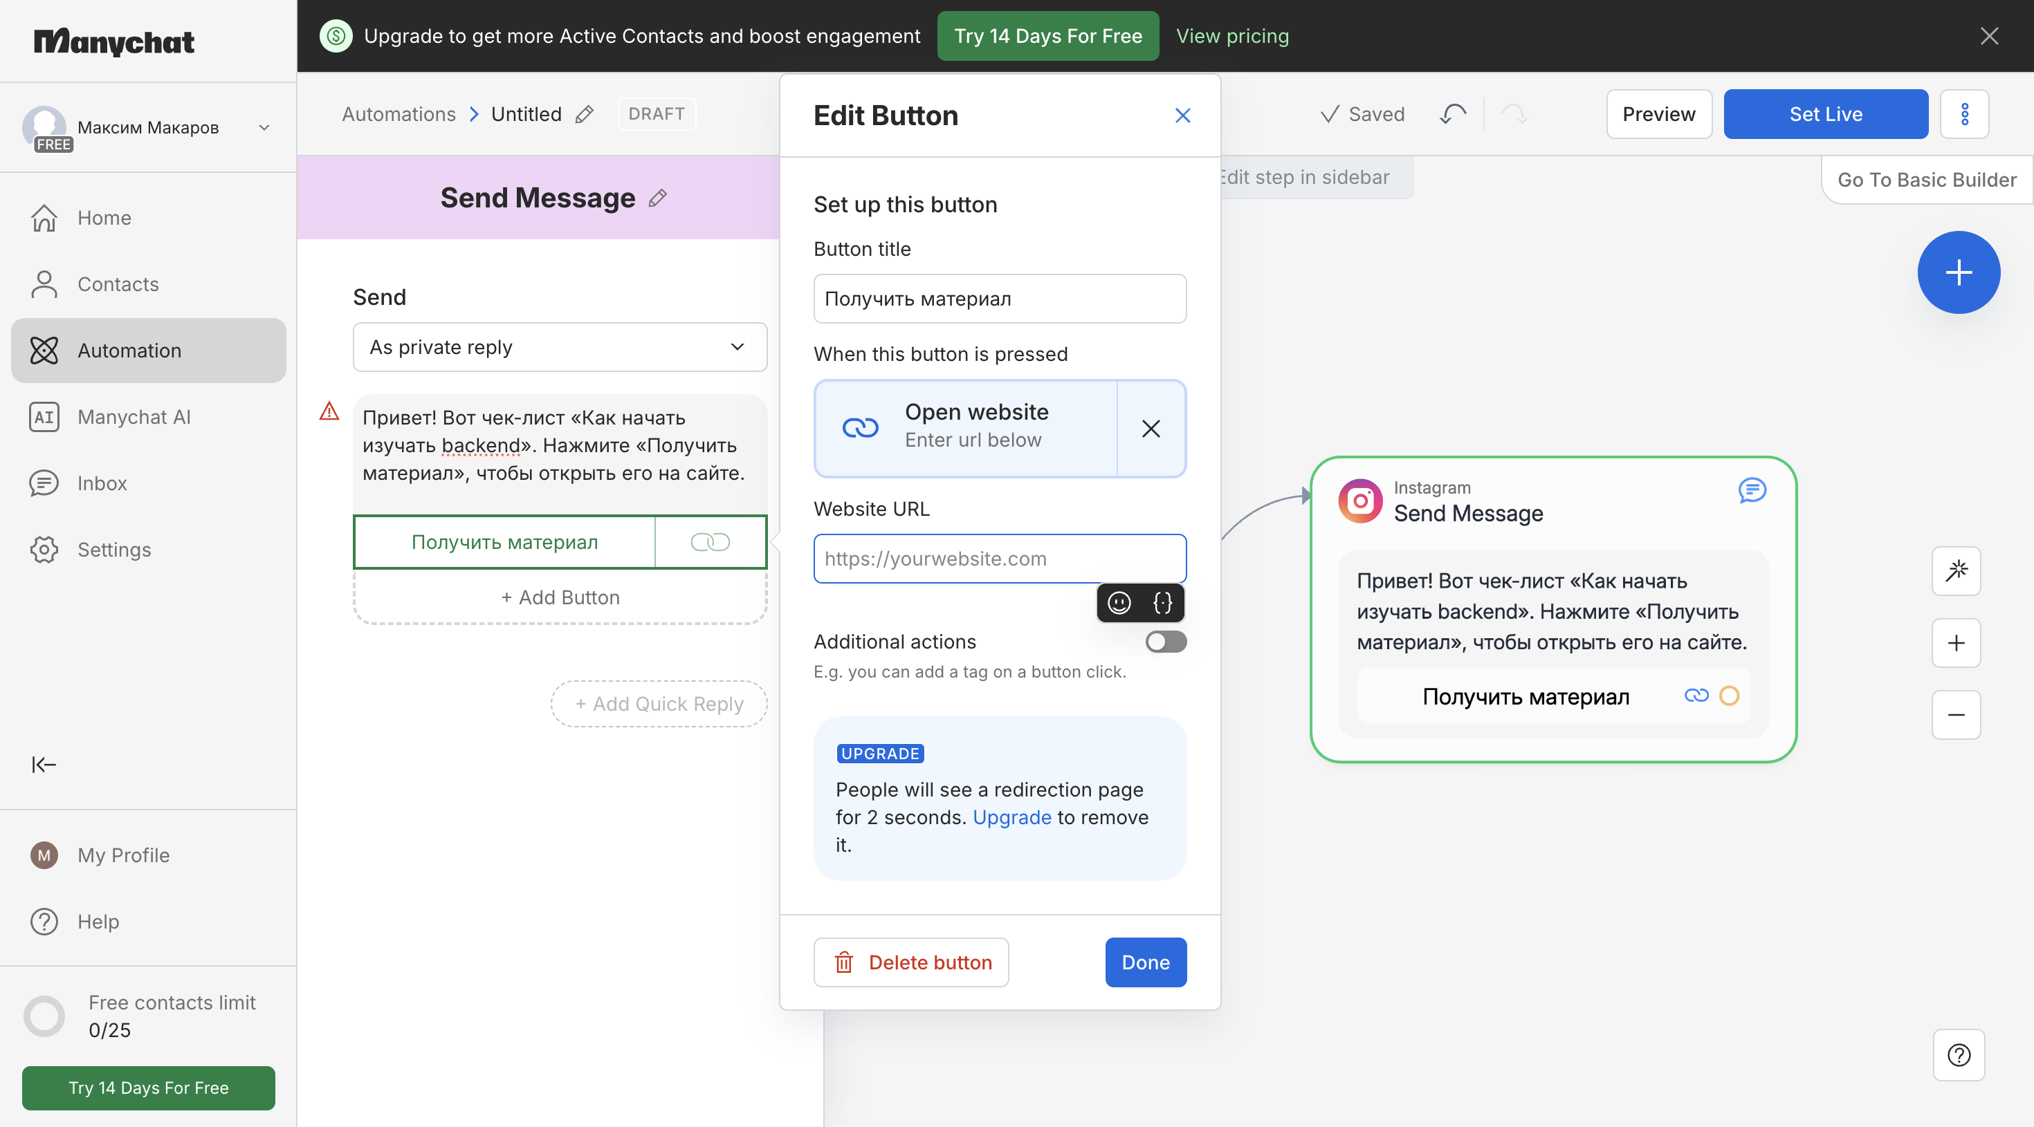
Task: Open the Home sidebar item
Action: click(x=149, y=217)
